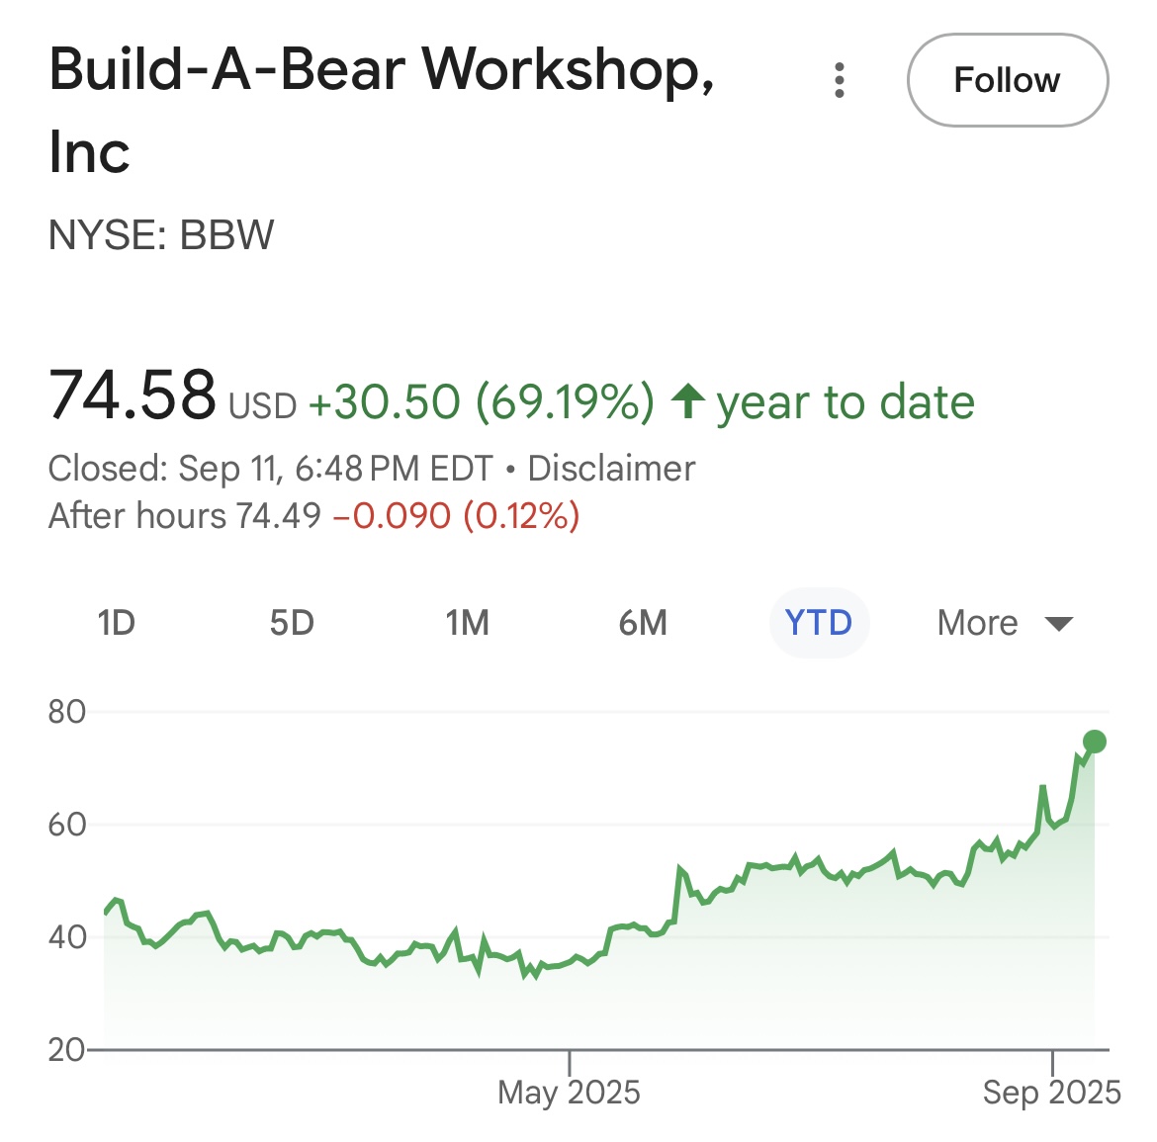Select the YTD chart range
Viewport: 1157px width, 1142px height.
coord(819,623)
